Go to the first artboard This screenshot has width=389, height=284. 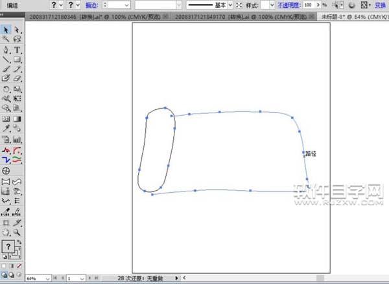coord(55,278)
